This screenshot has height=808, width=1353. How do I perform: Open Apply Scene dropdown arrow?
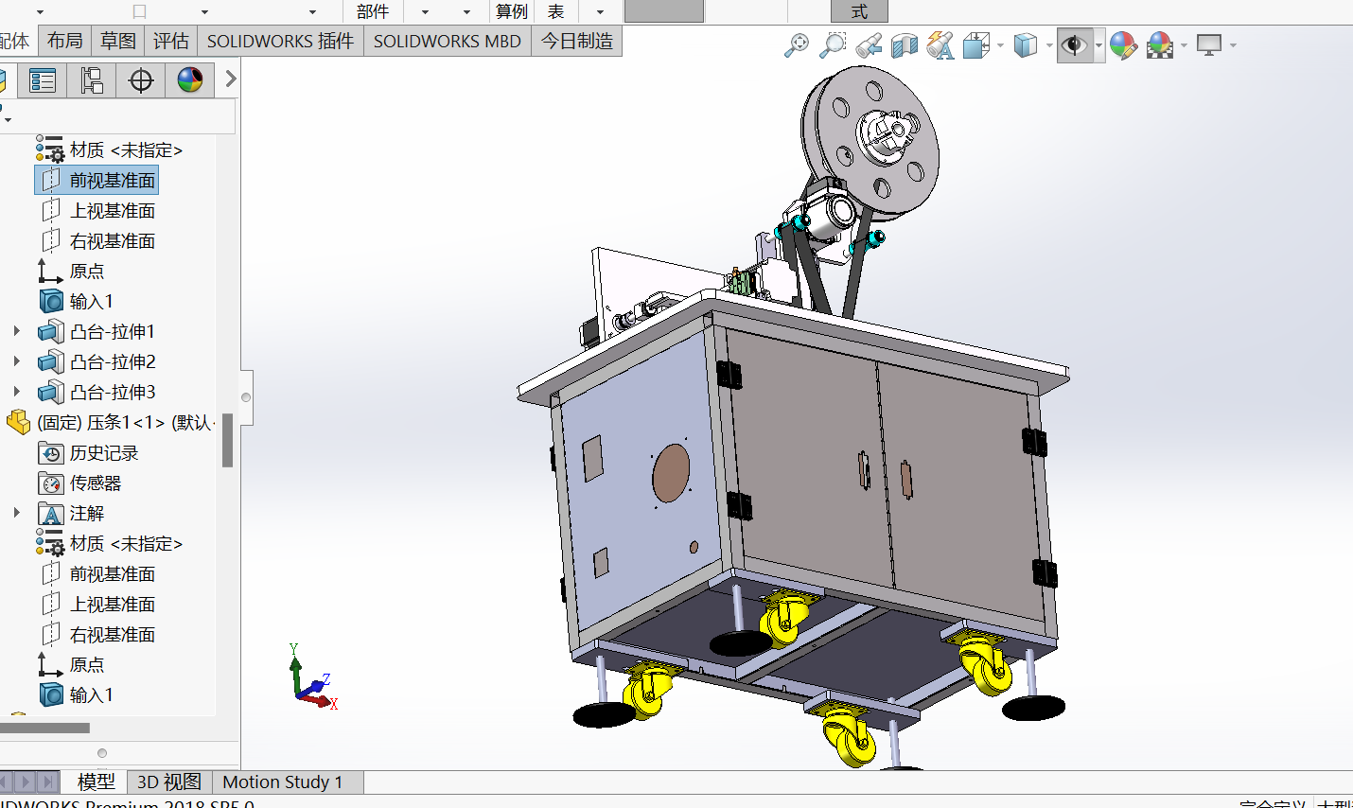click(x=1185, y=45)
